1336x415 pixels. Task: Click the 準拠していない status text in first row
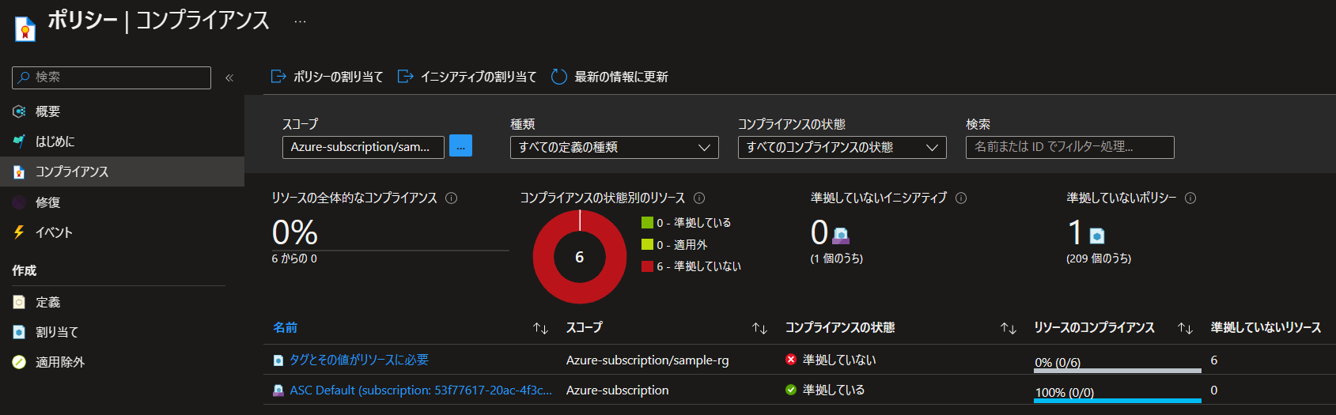839,360
